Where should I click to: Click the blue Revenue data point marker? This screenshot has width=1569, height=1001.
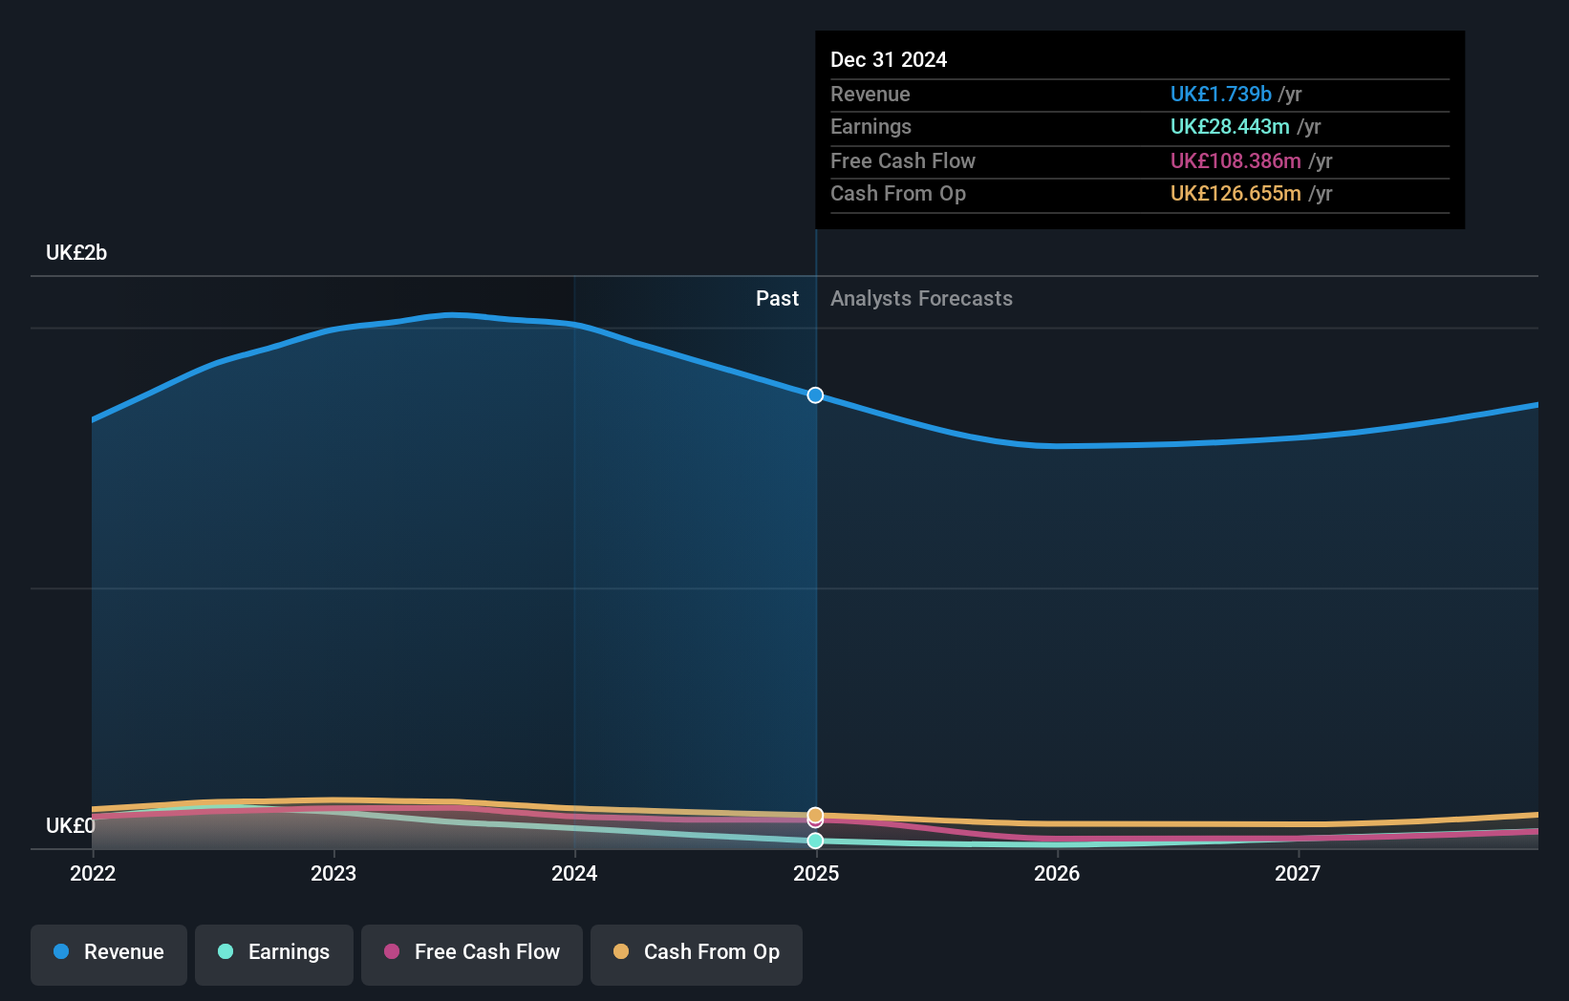click(815, 395)
